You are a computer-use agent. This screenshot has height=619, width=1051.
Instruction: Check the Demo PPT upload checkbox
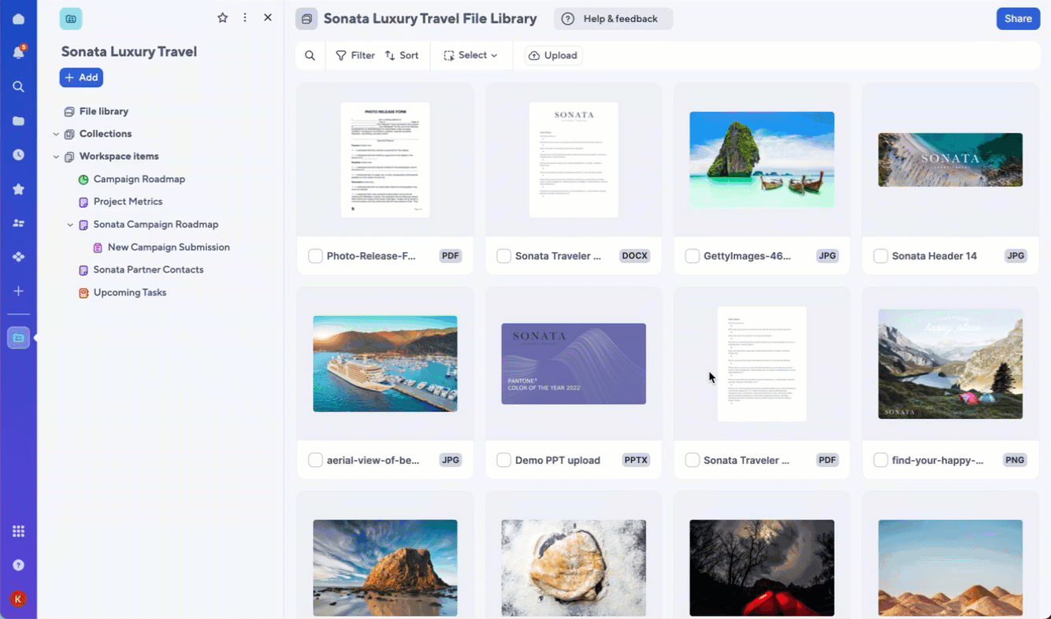(x=503, y=460)
